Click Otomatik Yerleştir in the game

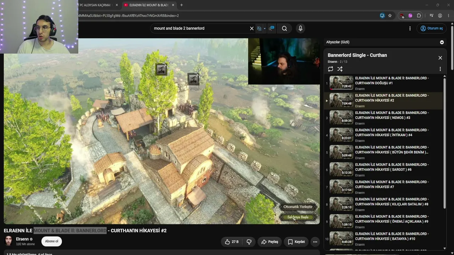pos(298,207)
